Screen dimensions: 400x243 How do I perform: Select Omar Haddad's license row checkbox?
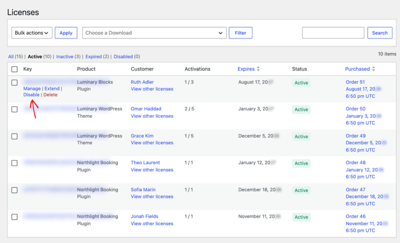point(14,109)
